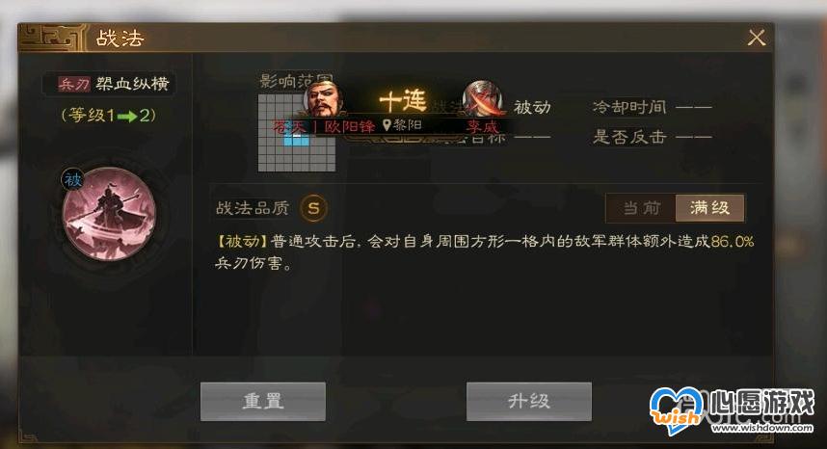Image resolution: width=827 pixels, height=449 pixels.
Task: Click the round 碧血纵横 skill portrait icon
Action: [109, 214]
